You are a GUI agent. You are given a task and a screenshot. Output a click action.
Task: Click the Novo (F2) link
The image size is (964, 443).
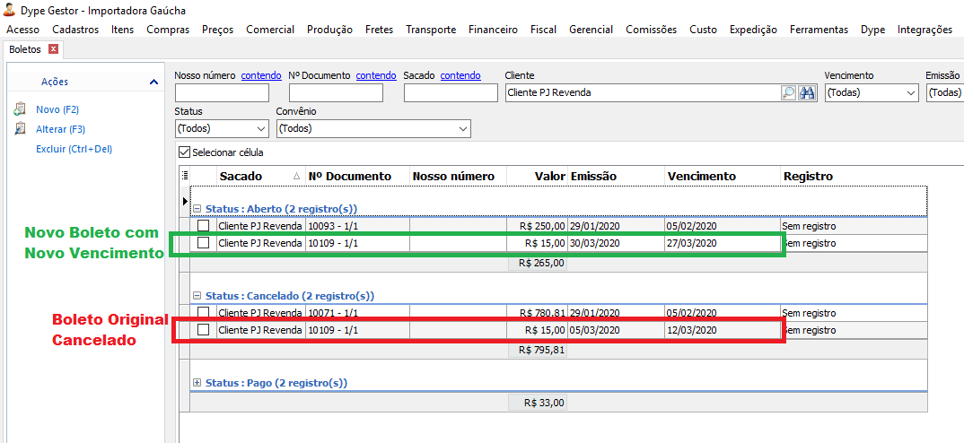57,109
